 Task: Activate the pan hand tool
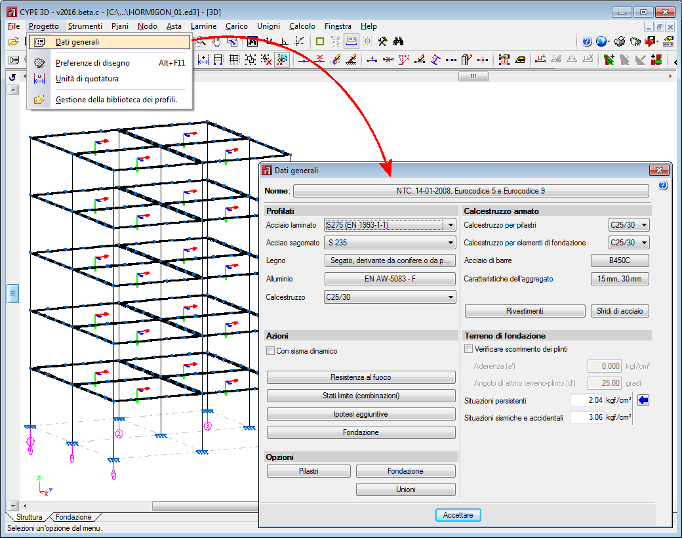click(x=216, y=41)
